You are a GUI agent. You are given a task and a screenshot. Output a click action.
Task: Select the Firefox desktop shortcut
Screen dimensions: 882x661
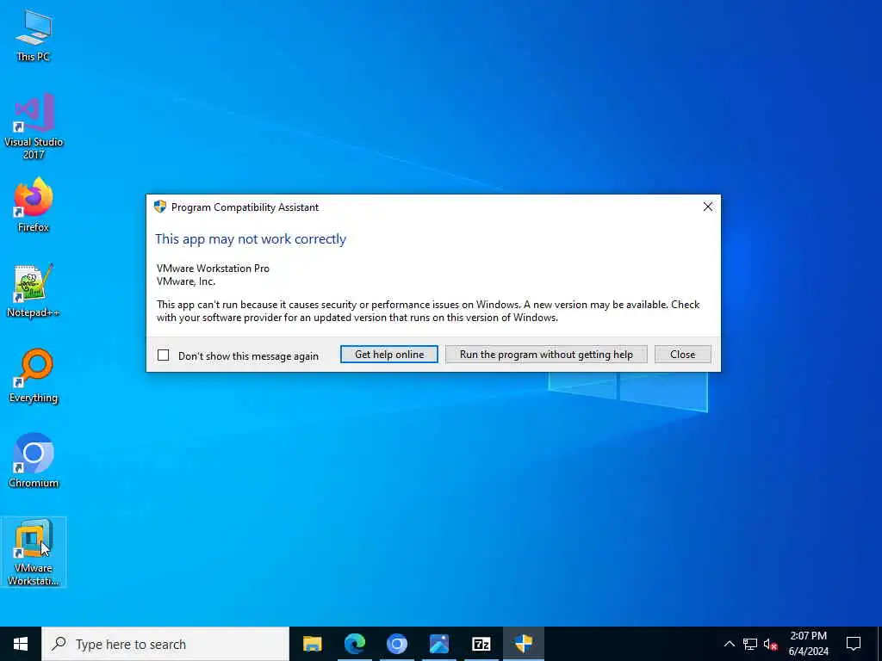click(34, 205)
